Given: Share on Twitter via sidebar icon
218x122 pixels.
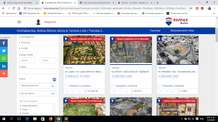Looking at the screenshot, I should tap(4, 51).
